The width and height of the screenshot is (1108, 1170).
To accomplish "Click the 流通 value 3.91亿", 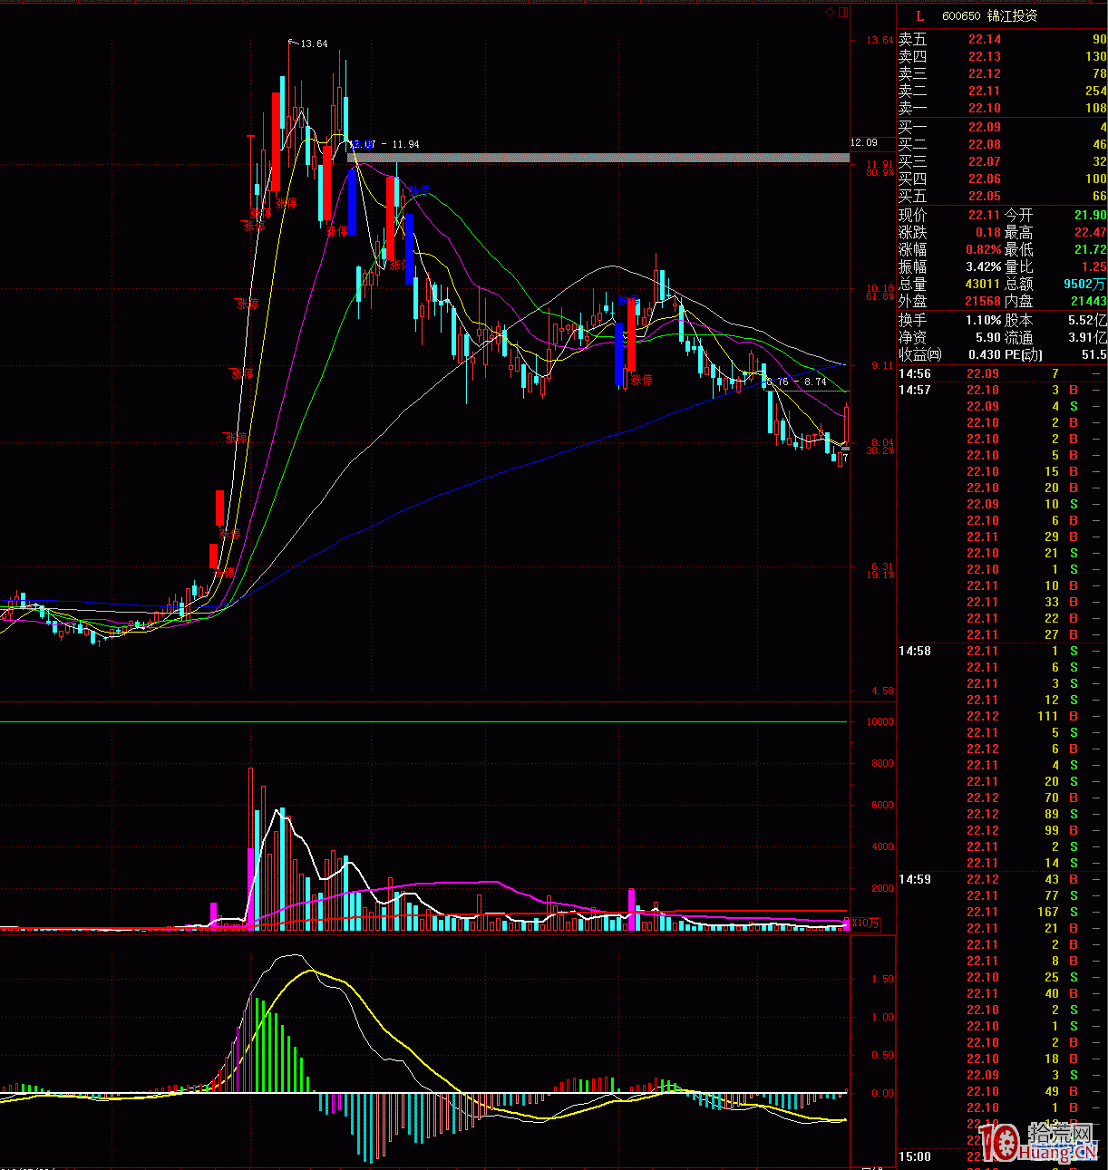I will point(1087,337).
